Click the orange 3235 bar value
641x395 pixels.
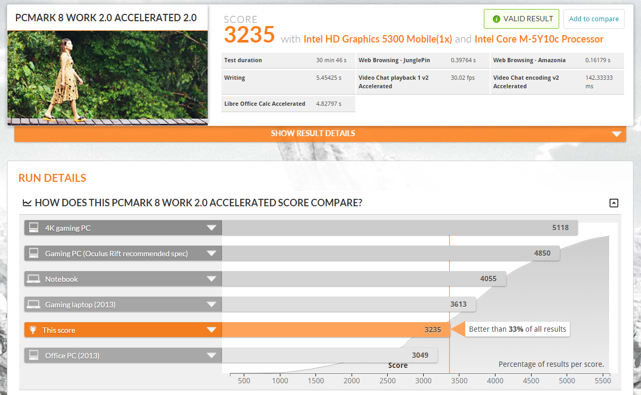pyautogui.click(x=433, y=330)
